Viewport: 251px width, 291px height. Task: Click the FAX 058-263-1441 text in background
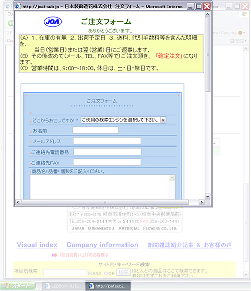point(159,221)
